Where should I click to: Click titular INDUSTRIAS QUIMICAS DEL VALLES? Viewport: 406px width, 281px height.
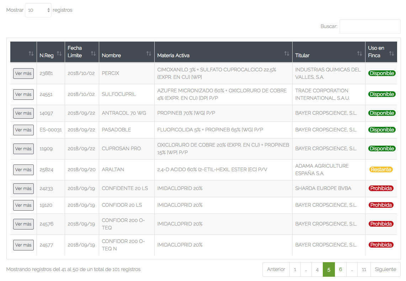coord(328,73)
